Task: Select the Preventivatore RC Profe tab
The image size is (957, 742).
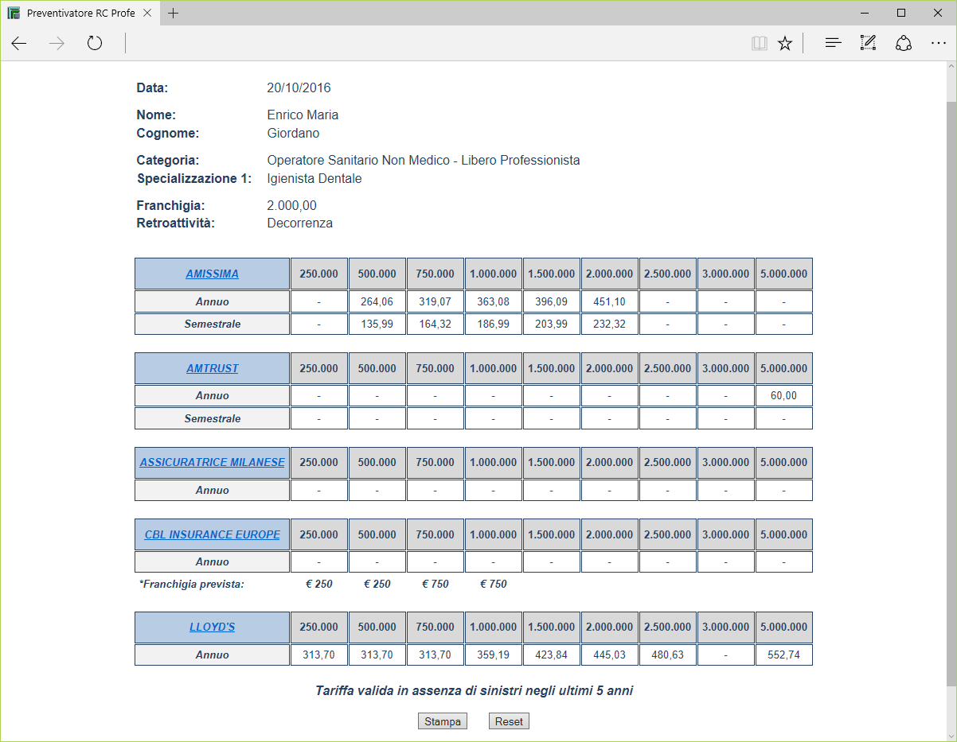Action: (x=80, y=13)
